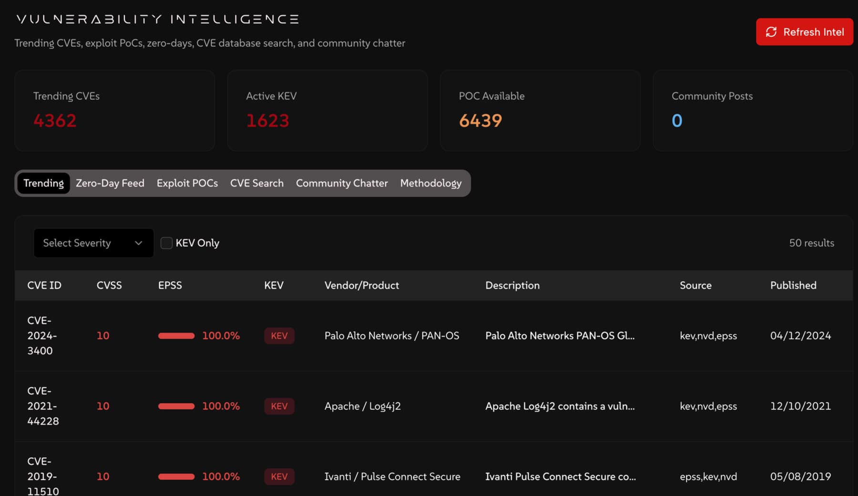
Task: Click the refresh arrows icon
Action: pos(771,32)
